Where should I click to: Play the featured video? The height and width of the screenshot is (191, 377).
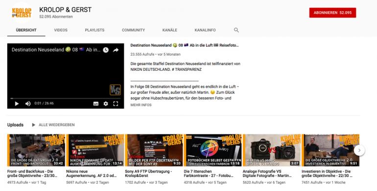[17, 104]
